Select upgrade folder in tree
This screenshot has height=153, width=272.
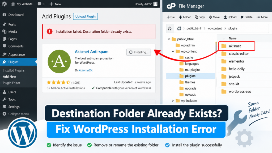point(188,88)
